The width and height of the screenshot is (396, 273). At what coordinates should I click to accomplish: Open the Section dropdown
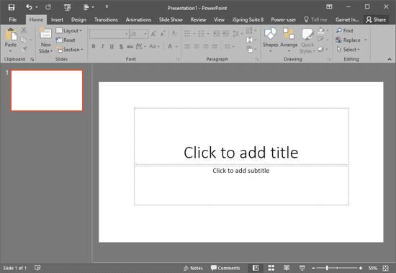[x=70, y=50]
